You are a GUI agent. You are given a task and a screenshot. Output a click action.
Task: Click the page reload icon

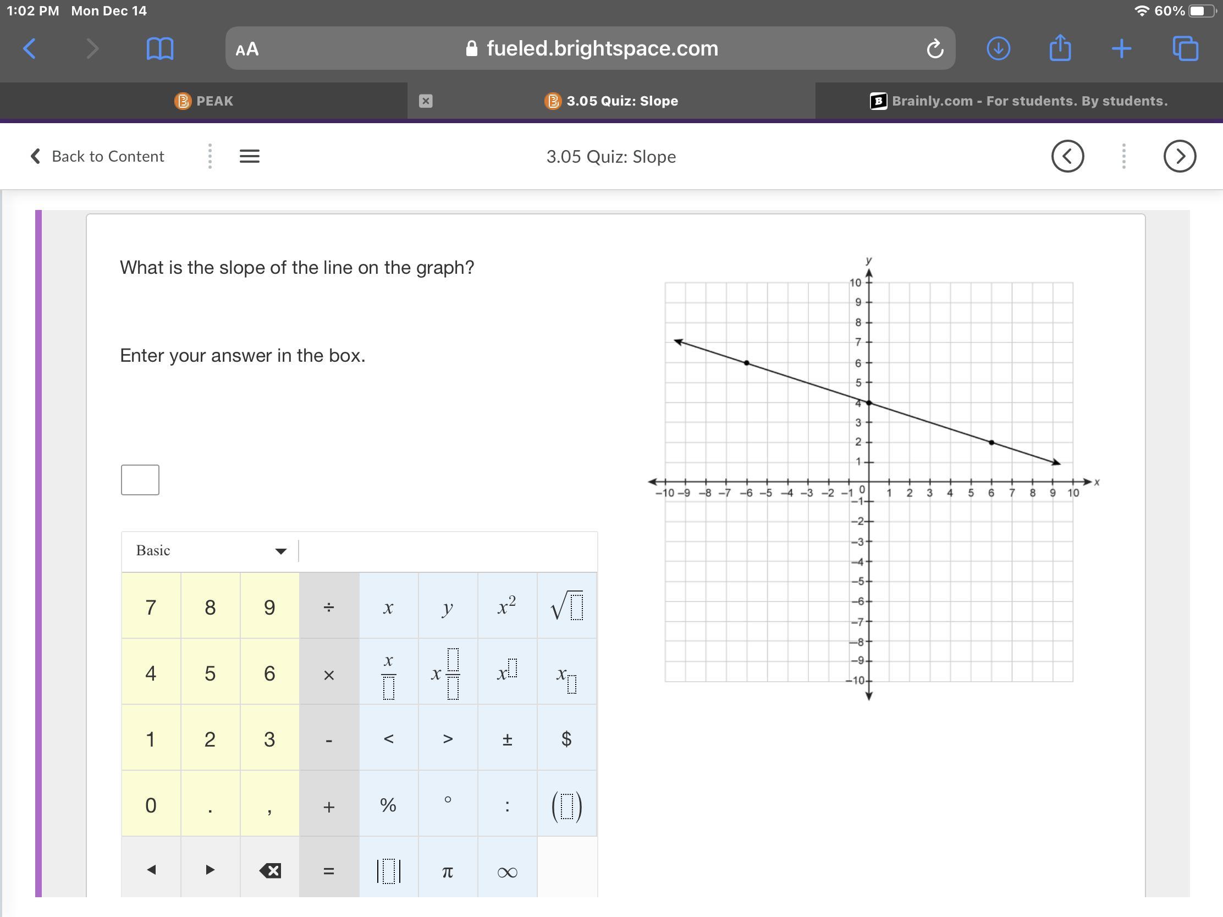click(934, 48)
